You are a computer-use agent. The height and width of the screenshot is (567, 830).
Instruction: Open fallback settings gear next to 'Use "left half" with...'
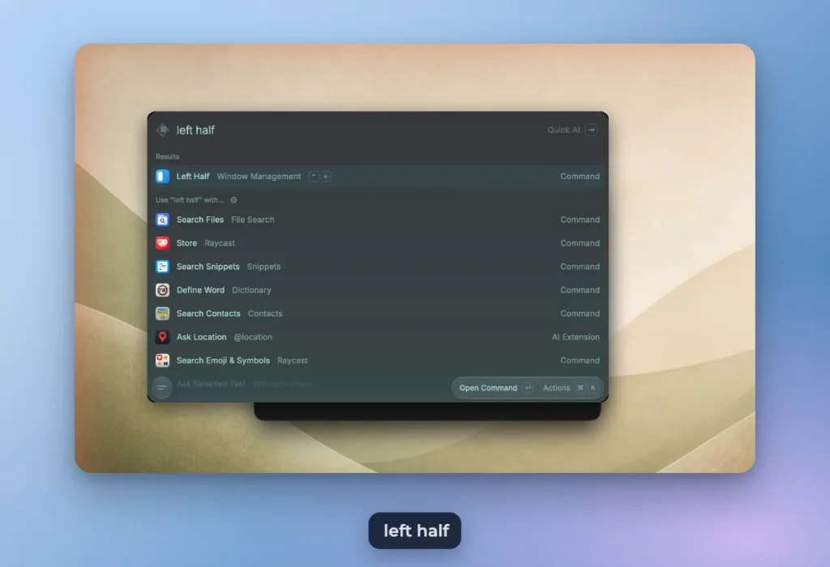(233, 200)
